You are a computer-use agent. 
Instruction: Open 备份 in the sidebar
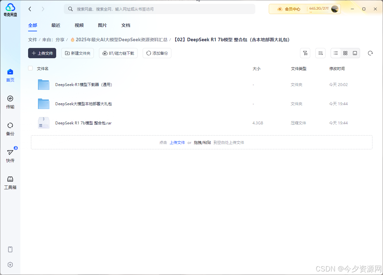10,129
